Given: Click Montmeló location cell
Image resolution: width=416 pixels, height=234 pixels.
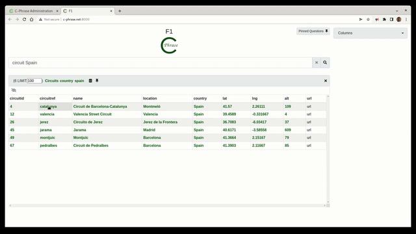Looking at the screenshot, I should pyautogui.click(x=151, y=107).
